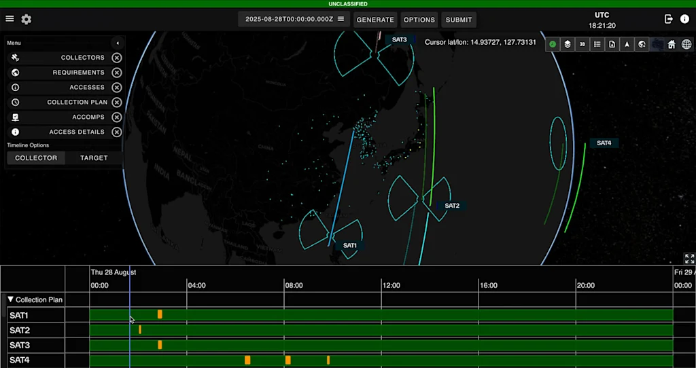Collapse the Collection Plan tree row
696x368 pixels.
(11, 299)
